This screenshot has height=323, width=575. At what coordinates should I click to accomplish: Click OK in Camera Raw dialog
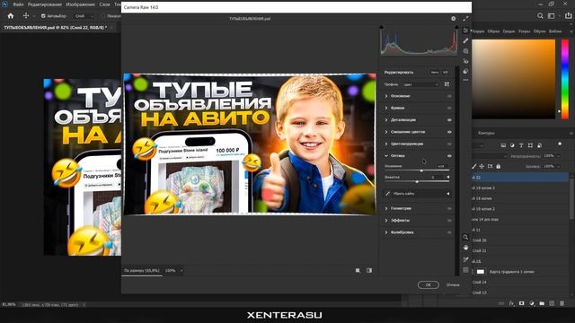[428, 285]
